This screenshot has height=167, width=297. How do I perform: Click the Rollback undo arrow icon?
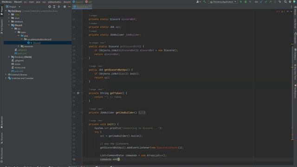tap(280, 2)
